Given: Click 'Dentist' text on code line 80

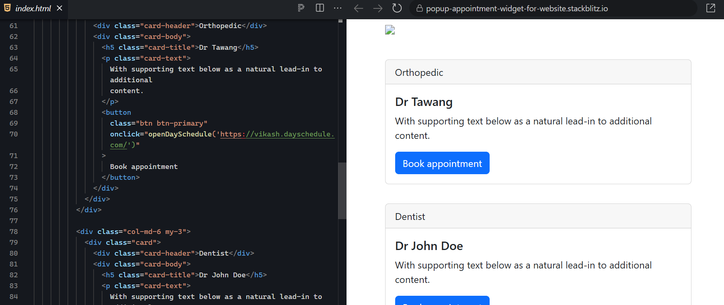Looking at the screenshot, I should coord(214,253).
